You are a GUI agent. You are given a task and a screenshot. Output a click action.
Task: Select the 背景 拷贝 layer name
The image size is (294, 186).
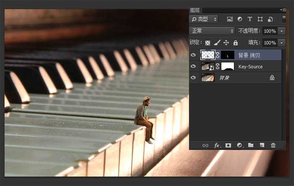click(x=249, y=55)
